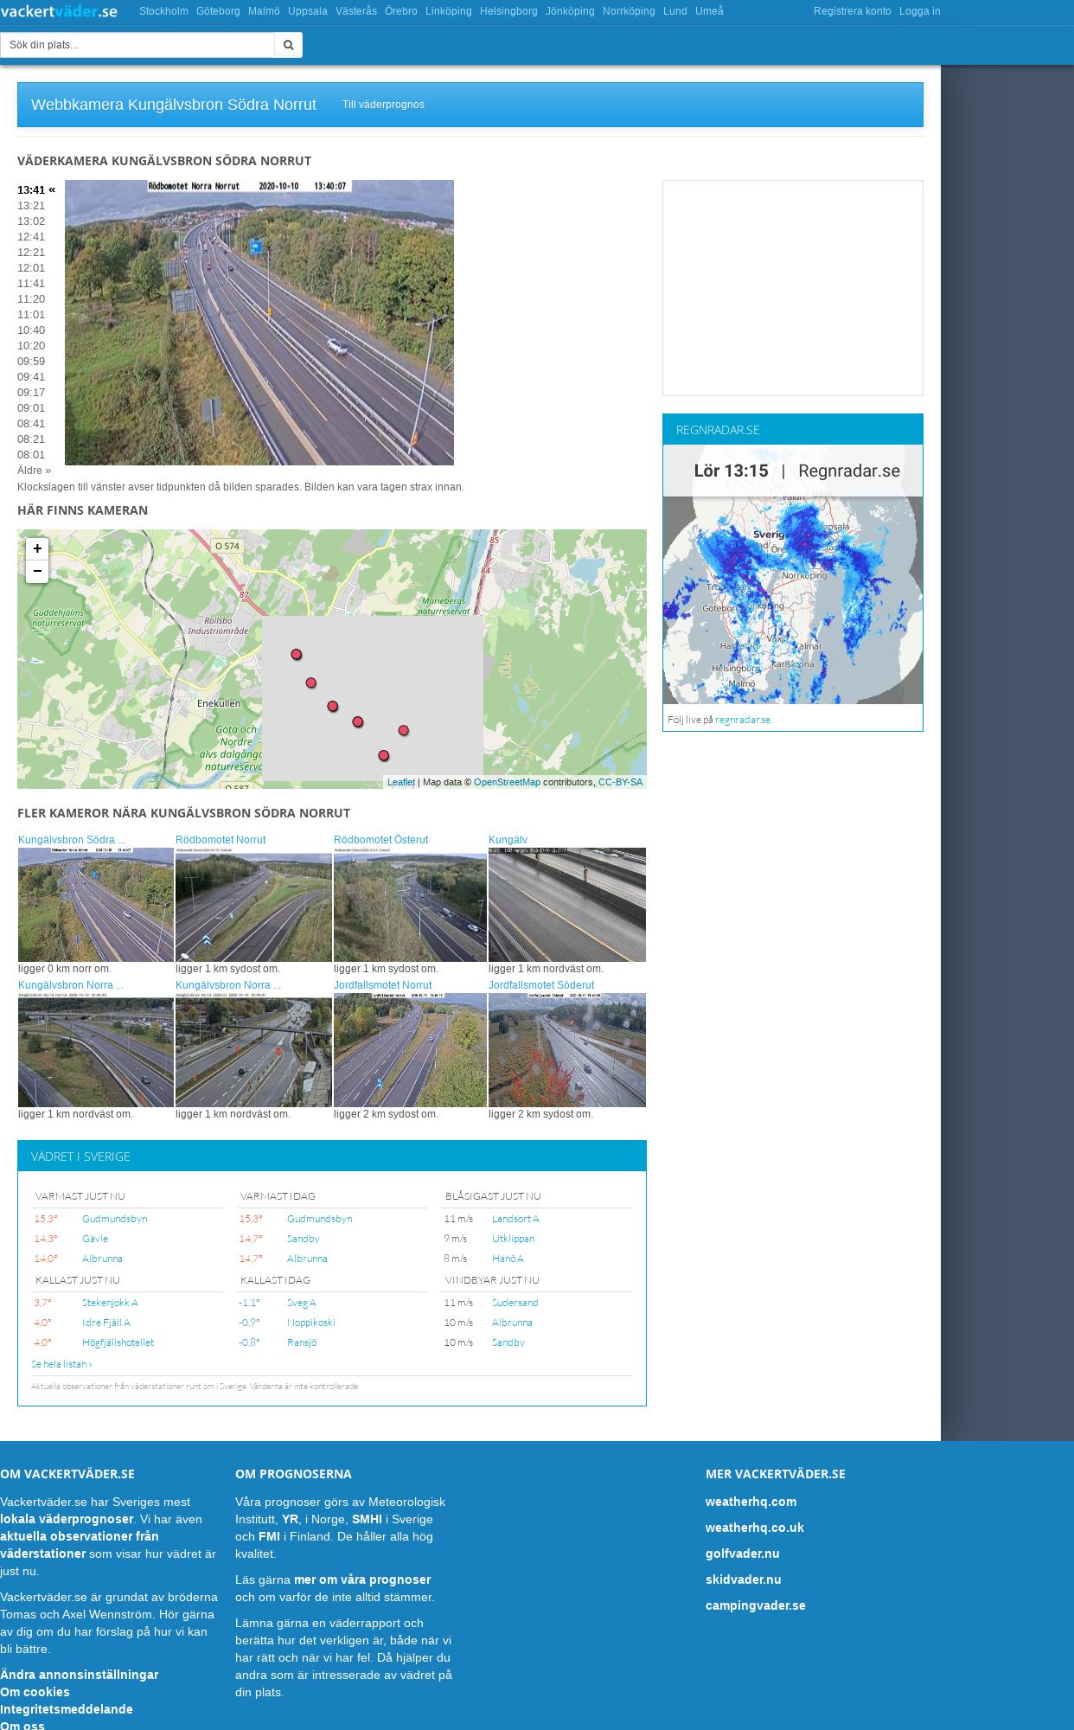Open Stekenjokk A station link

click(x=110, y=1303)
